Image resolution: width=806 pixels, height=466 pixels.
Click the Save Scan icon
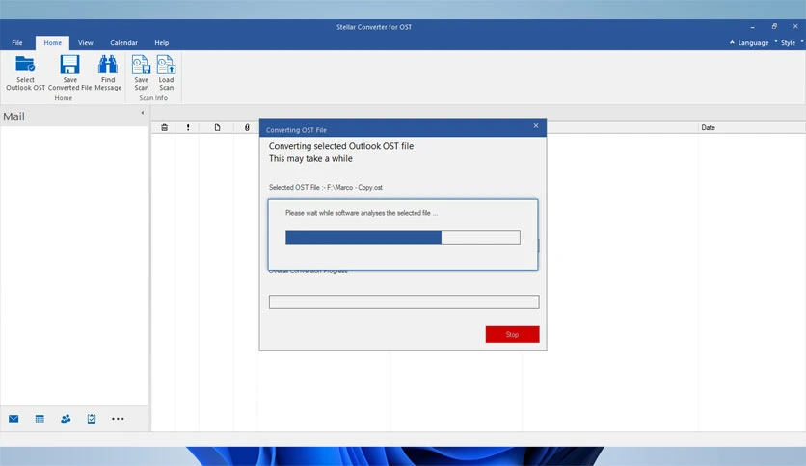pos(141,65)
